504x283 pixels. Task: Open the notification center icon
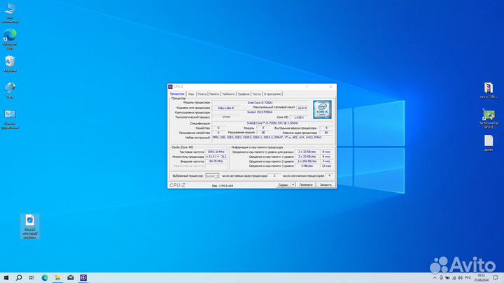coord(496,278)
